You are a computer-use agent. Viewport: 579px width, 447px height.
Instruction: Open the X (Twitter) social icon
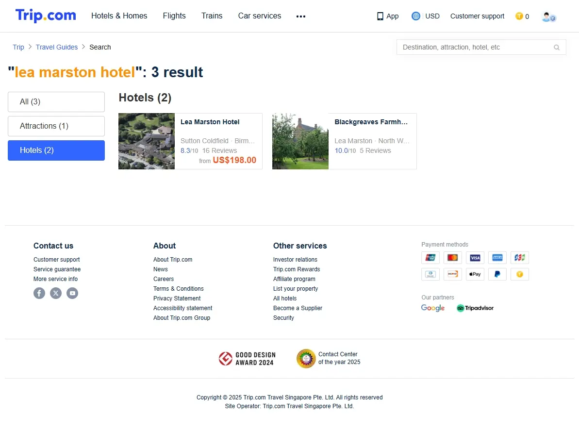tap(56, 293)
